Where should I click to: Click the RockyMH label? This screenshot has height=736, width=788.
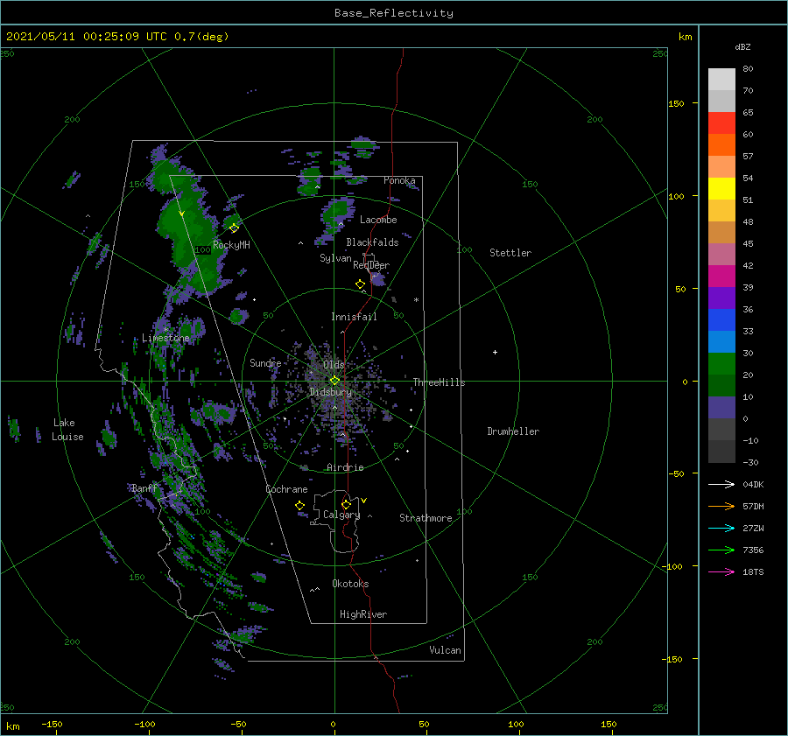[231, 245]
